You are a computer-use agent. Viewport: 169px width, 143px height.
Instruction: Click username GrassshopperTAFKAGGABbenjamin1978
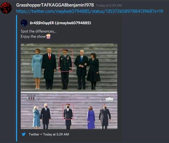pyautogui.click(x=55, y=5)
